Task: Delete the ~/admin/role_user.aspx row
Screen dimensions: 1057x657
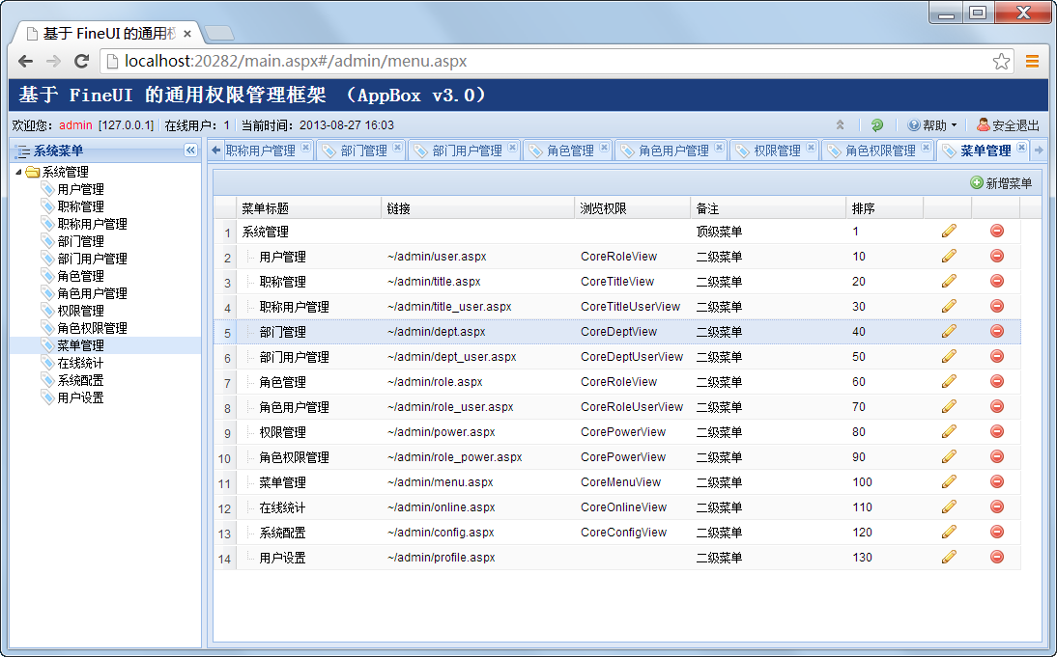Action: pos(997,406)
